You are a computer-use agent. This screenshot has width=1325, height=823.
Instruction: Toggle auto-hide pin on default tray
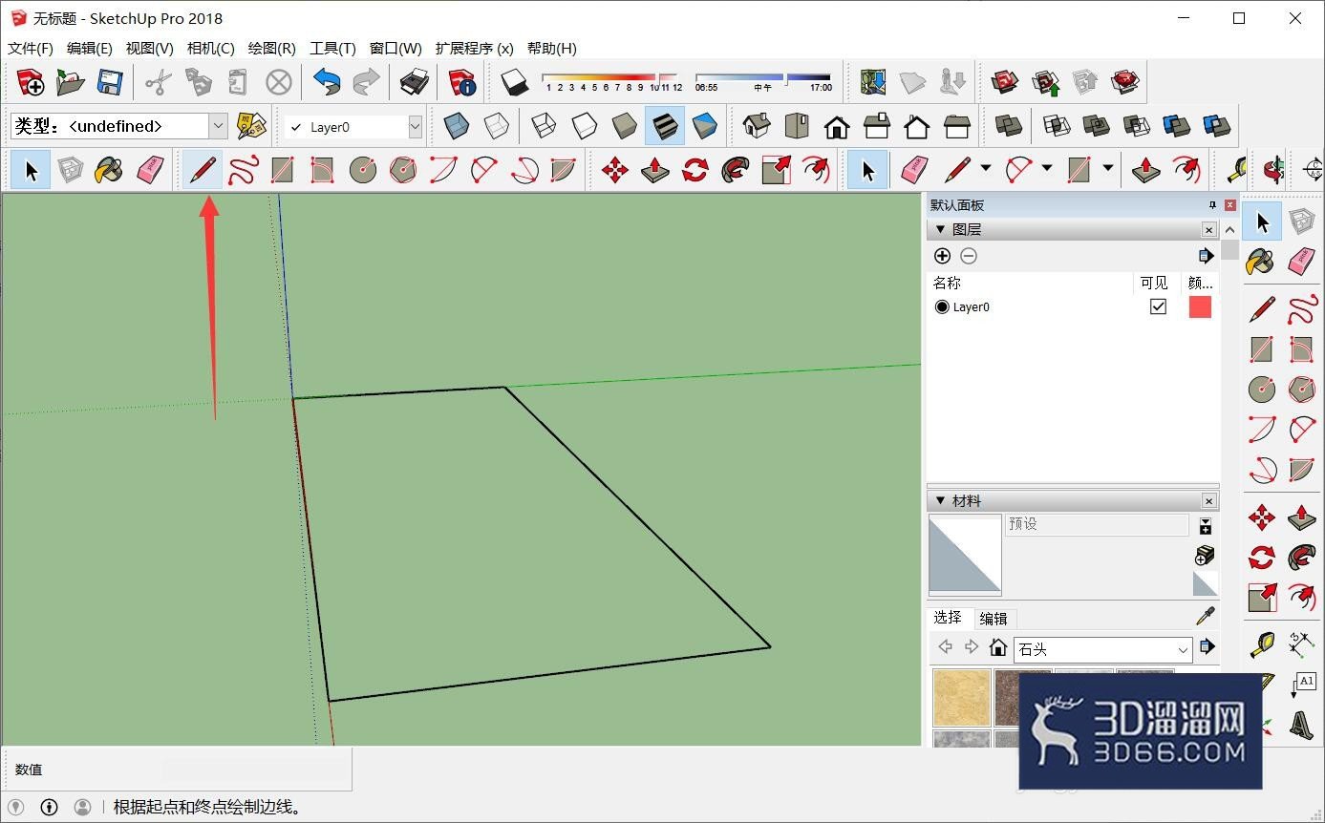(x=1212, y=205)
